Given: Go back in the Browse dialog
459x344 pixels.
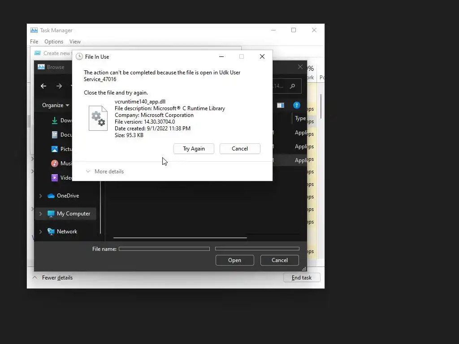Looking at the screenshot, I should (x=43, y=86).
